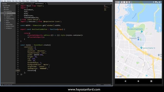Open the Find menu
Viewport: 164px width, 92px height.
(13, 1)
